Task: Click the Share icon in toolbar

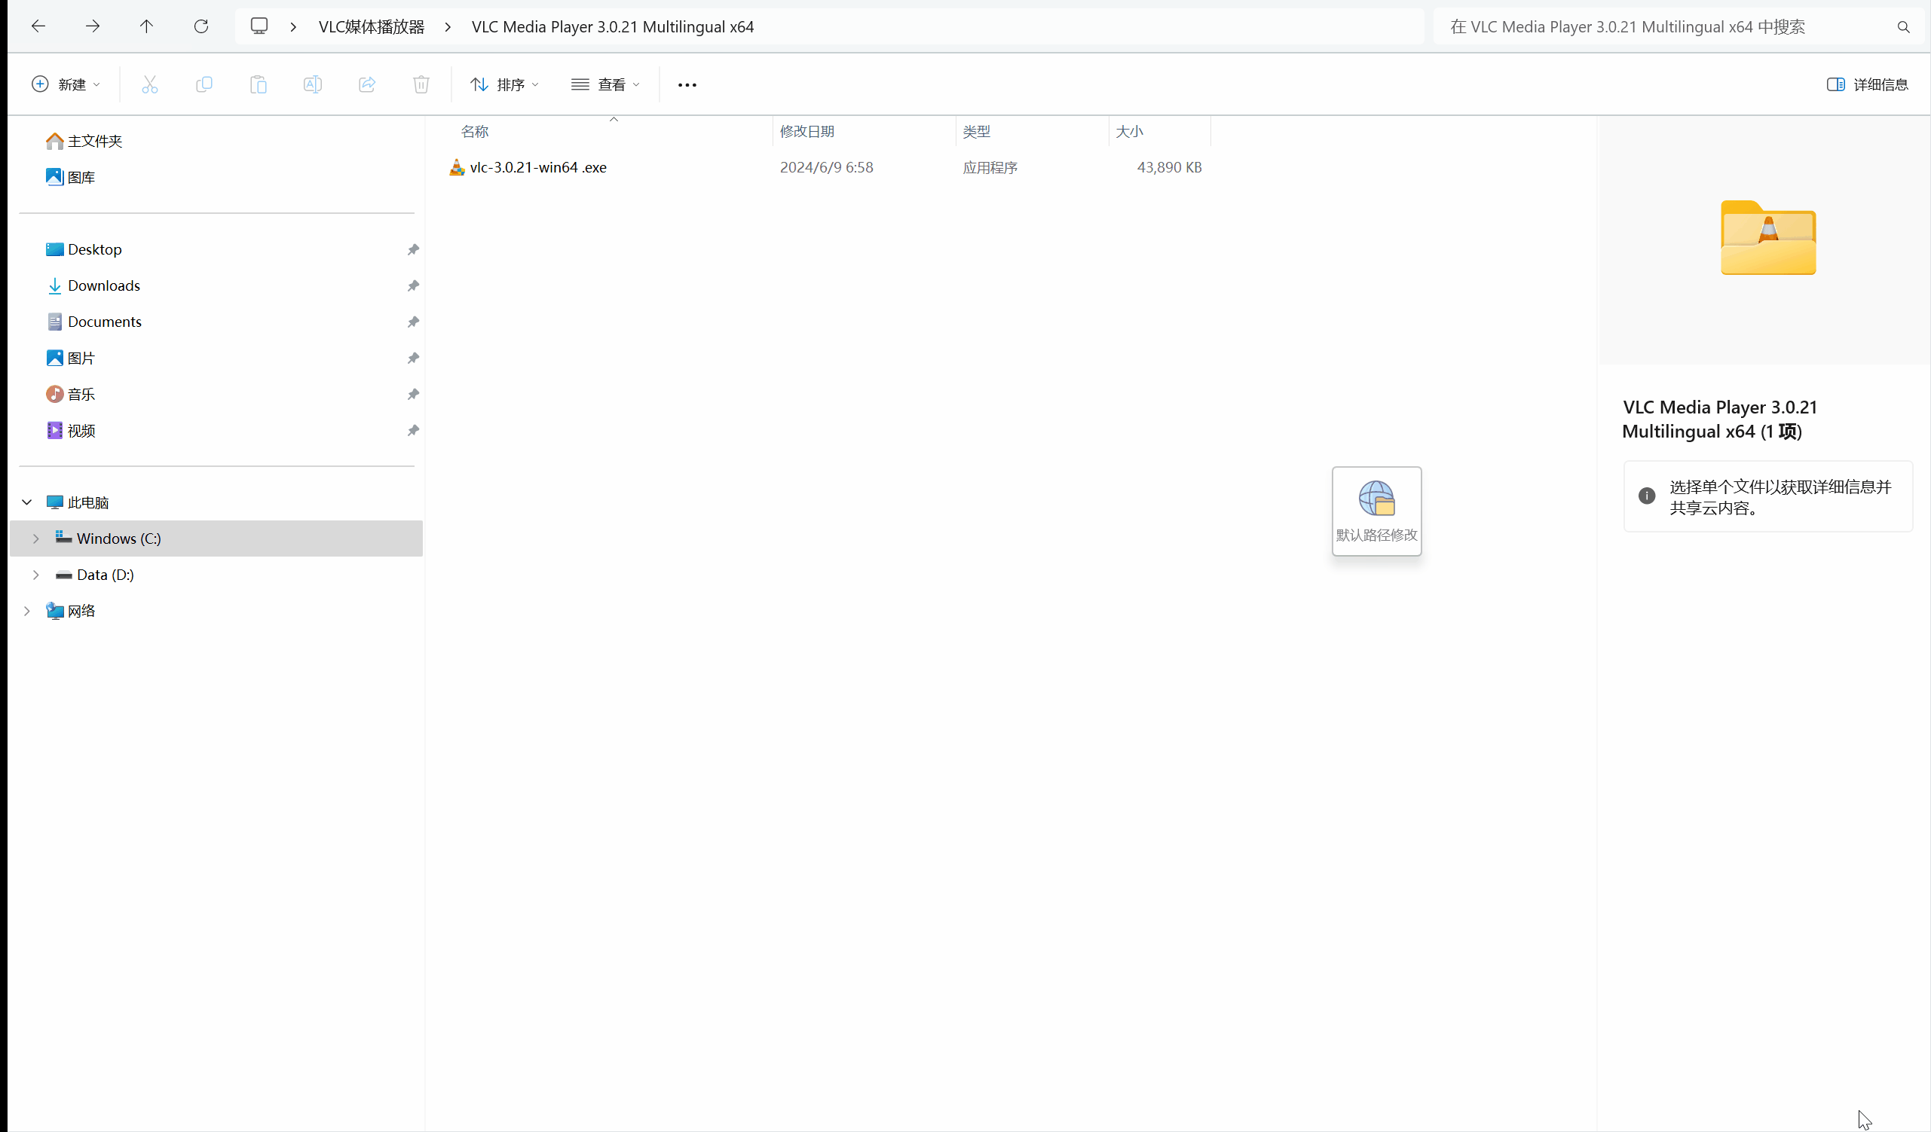Action: [367, 84]
